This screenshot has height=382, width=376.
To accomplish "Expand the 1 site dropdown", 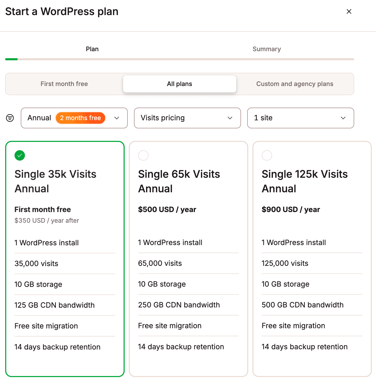I will click(300, 118).
